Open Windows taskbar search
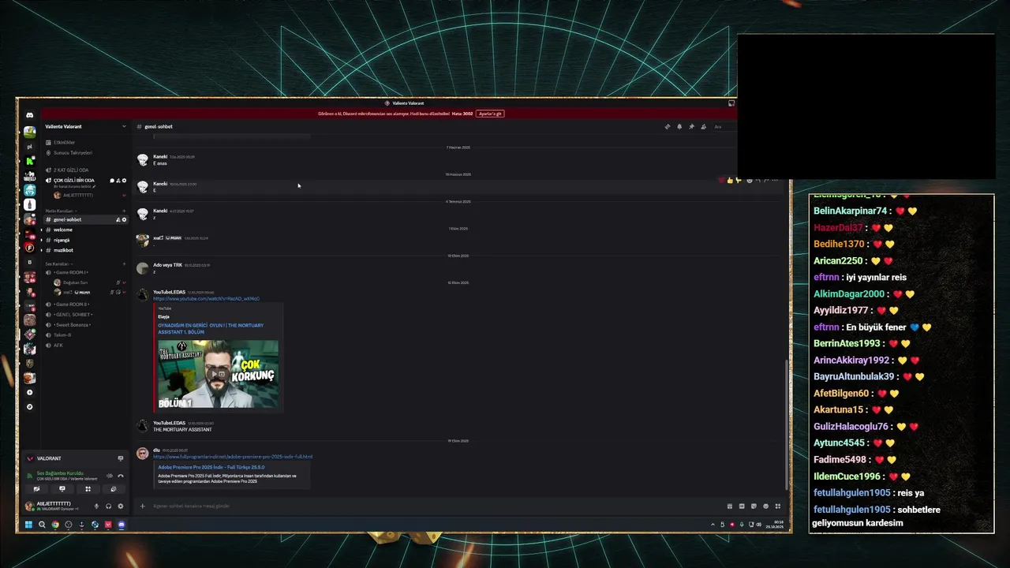The height and width of the screenshot is (568, 1010). pyautogui.click(x=42, y=525)
